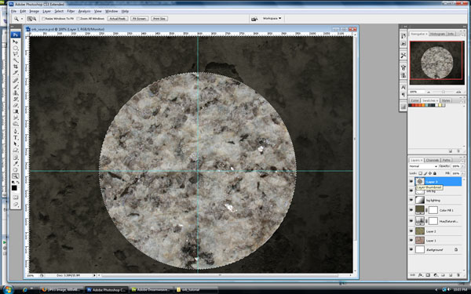The width and height of the screenshot is (471, 294).
Task: Hide the bg lighting layer
Action: pyautogui.click(x=411, y=200)
